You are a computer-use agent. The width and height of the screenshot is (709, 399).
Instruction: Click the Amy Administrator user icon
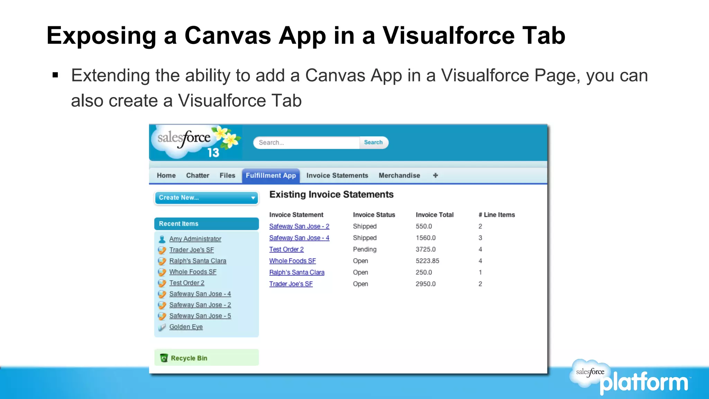162,239
